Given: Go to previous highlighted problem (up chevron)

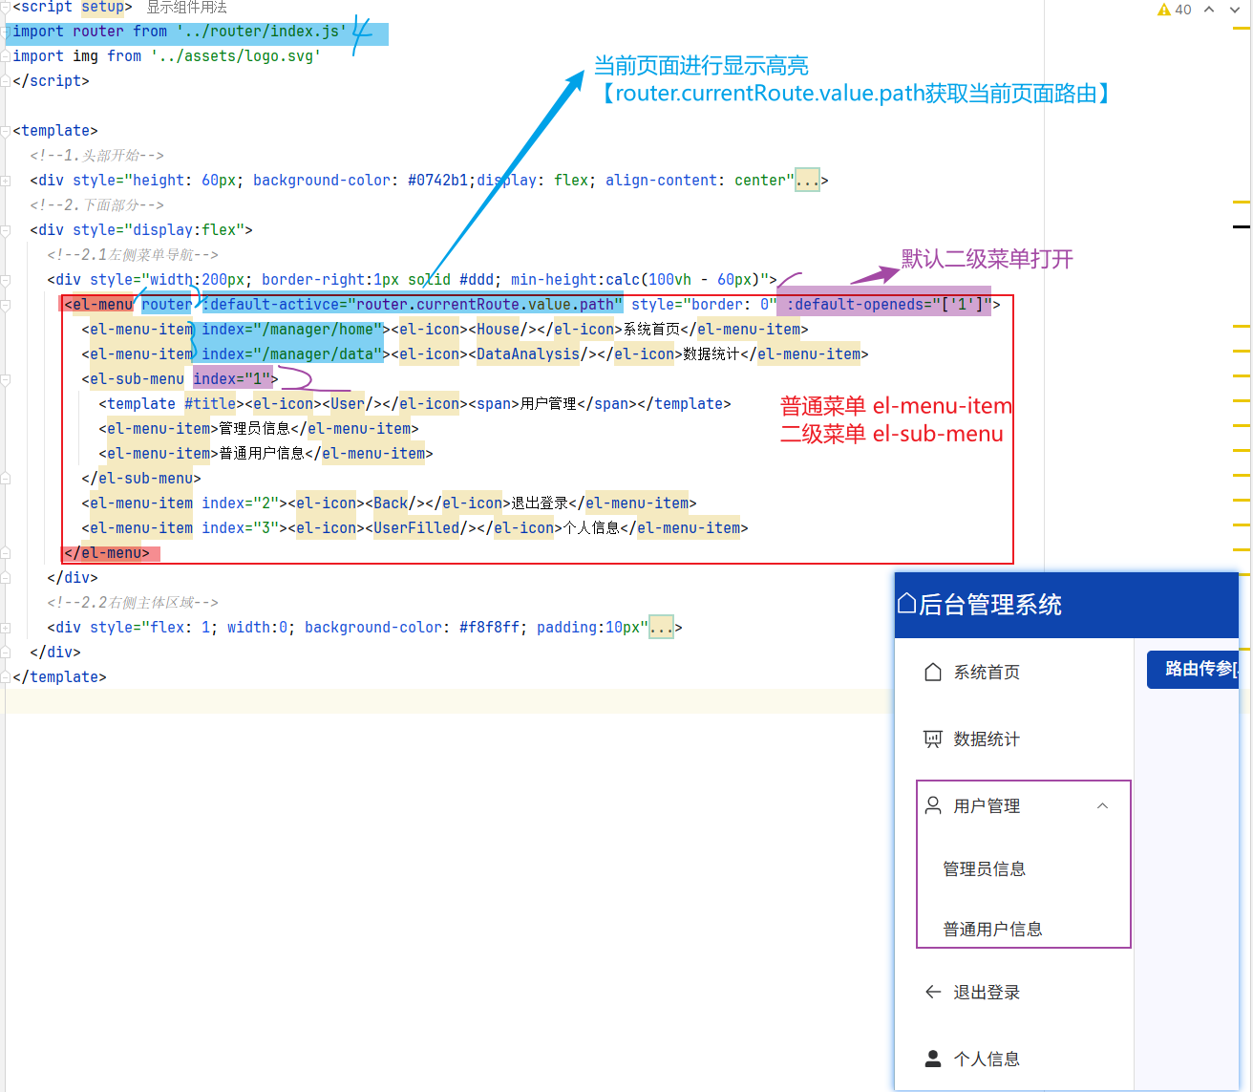Looking at the screenshot, I should (x=1209, y=10).
